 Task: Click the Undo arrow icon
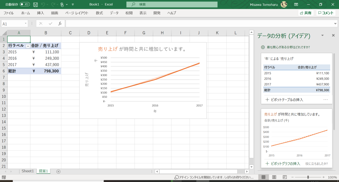[x=43, y=5]
